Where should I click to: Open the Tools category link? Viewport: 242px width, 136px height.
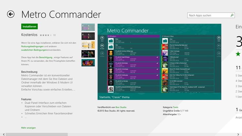click(x=176, y=107)
